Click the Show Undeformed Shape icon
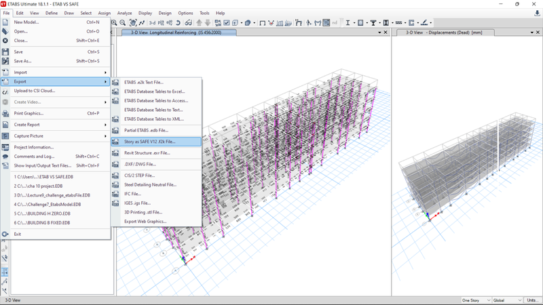This screenshot has height=305, width=543. [263, 23]
